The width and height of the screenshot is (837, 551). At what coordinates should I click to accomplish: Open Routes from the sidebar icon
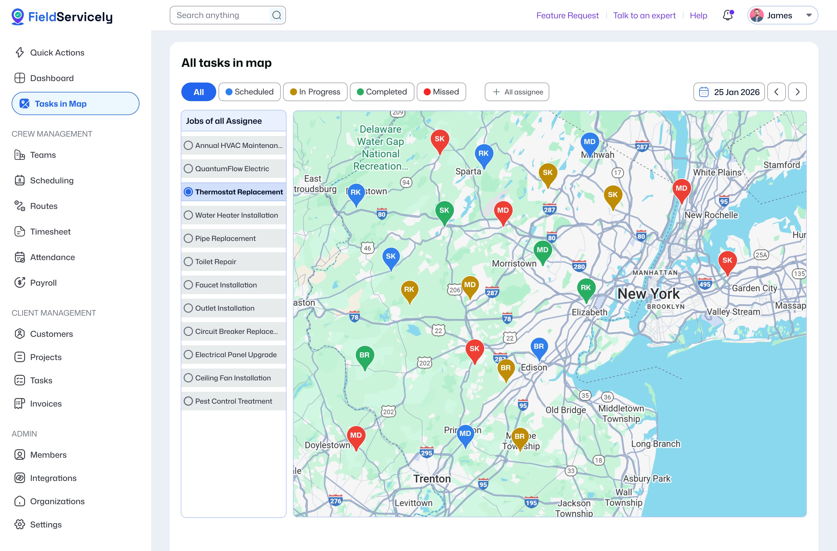pyautogui.click(x=20, y=206)
